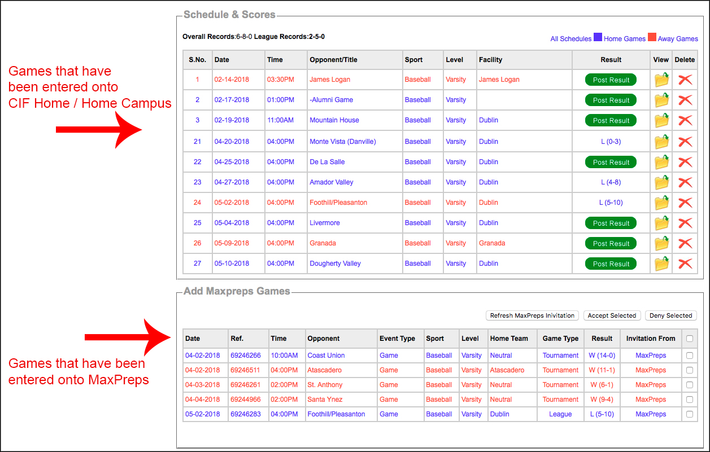This screenshot has height=452, width=710.
Task: Click the Coast Union opponent link
Action: coord(326,356)
